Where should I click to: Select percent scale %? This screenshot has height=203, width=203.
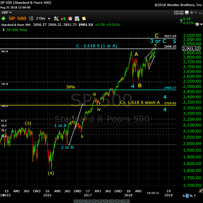pyautogui.click(x=191, y=196)
